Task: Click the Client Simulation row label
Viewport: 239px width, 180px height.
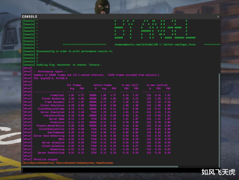Action: click(x=52, y=105)
